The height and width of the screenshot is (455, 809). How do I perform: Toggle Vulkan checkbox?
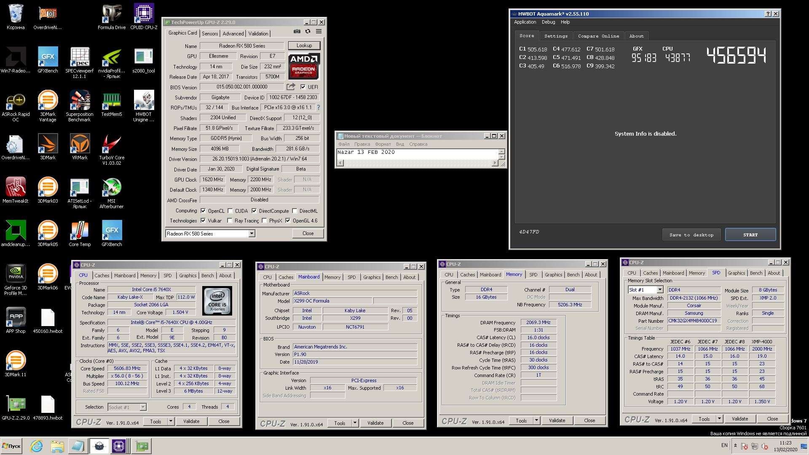203,221
